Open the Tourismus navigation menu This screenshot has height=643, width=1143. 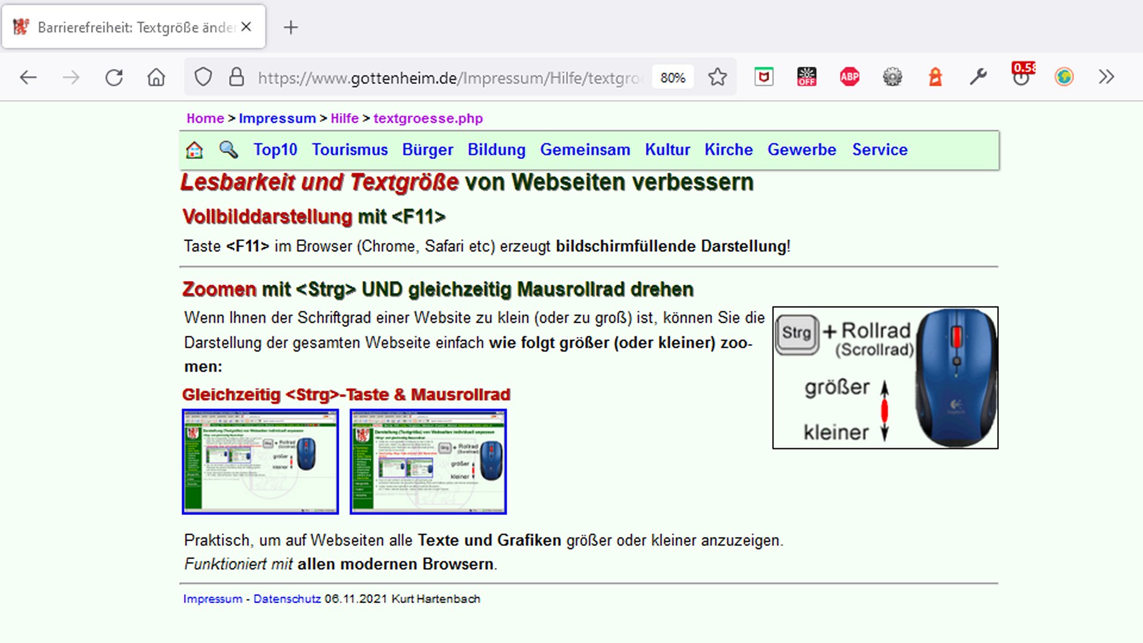(349, 150)
